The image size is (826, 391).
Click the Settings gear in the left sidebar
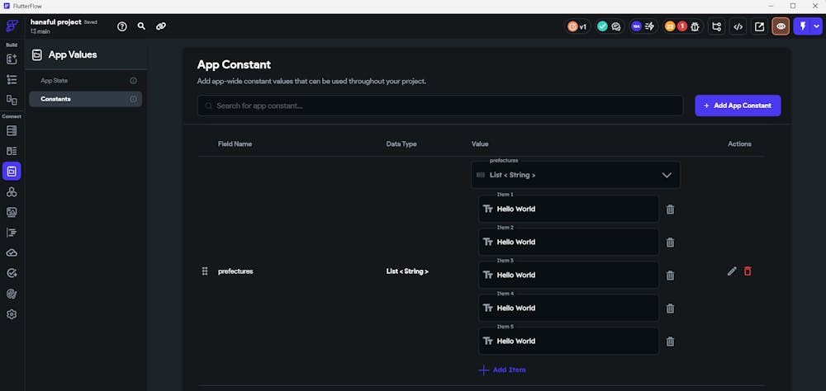point(12,314)
